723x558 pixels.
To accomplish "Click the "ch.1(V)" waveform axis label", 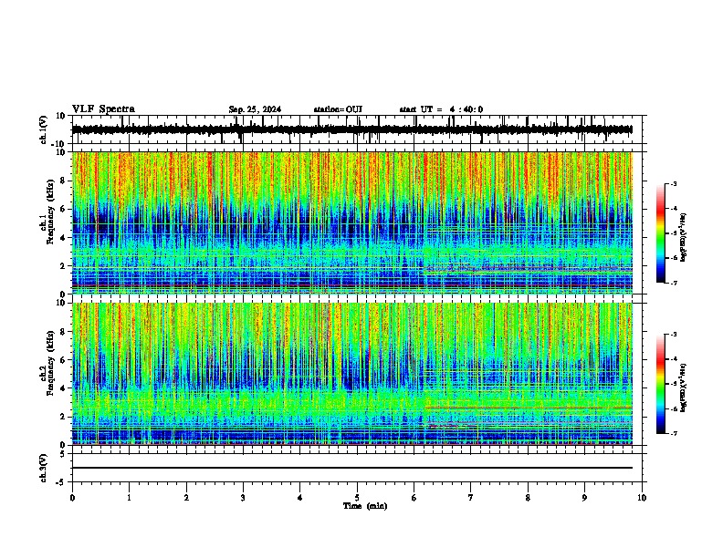I will pos(44,129).
